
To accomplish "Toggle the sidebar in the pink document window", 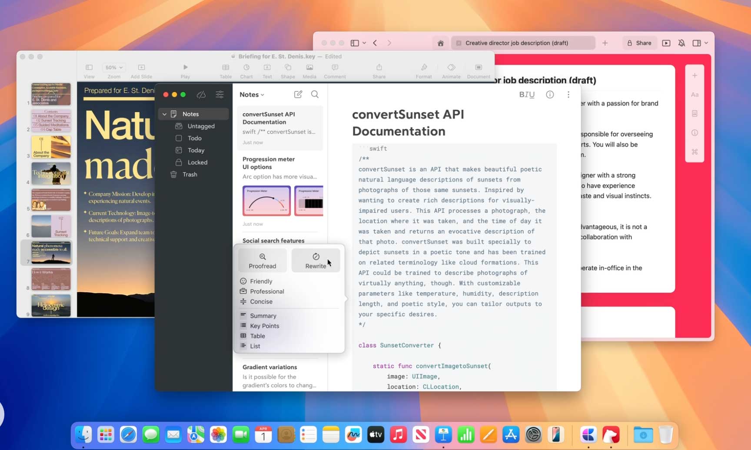I will click(x=355, y=43).
